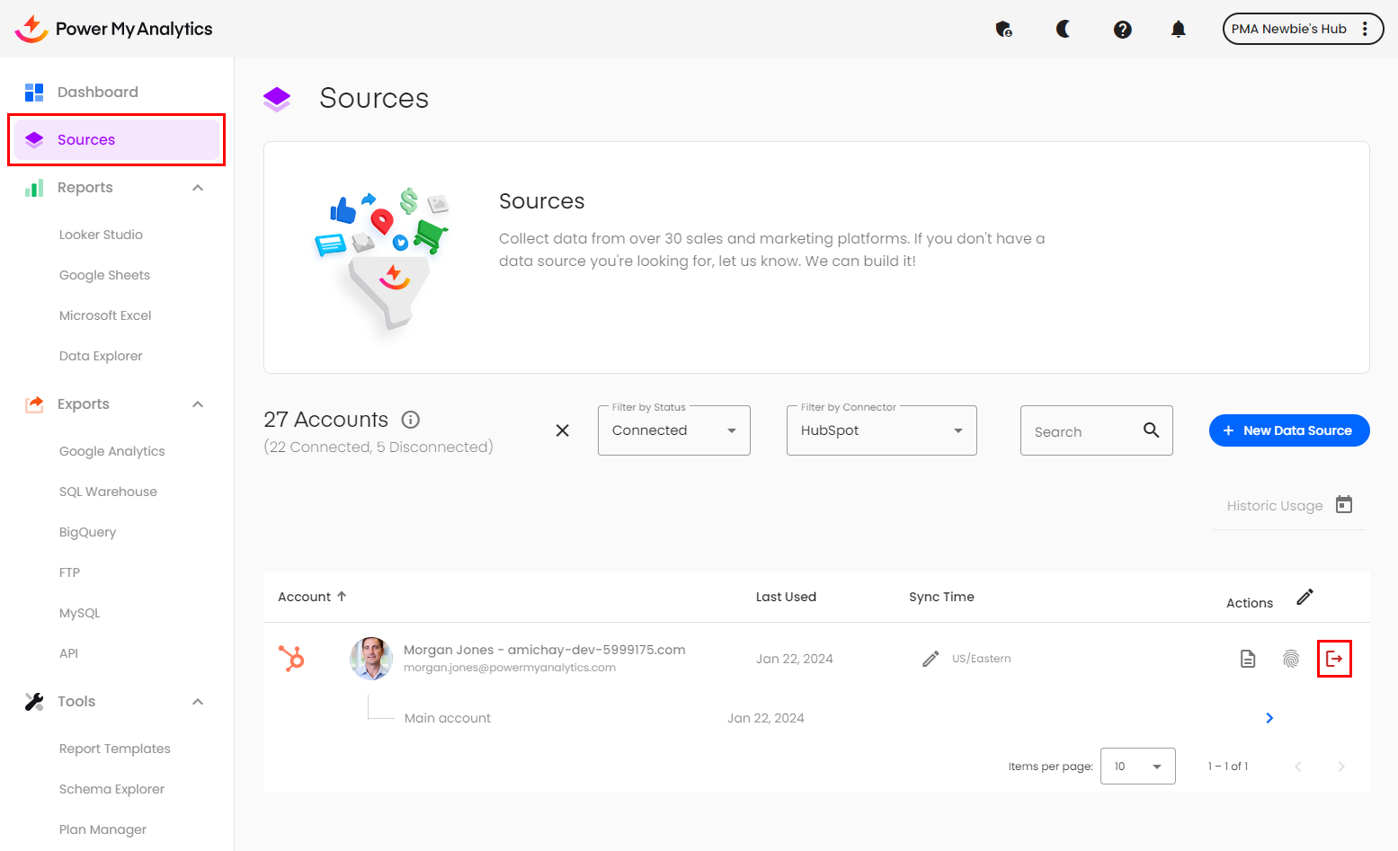The height and width of the screenshot is (851, 1398).
Task: Click the Historic Usage calendar icon
Action: 1344,505
